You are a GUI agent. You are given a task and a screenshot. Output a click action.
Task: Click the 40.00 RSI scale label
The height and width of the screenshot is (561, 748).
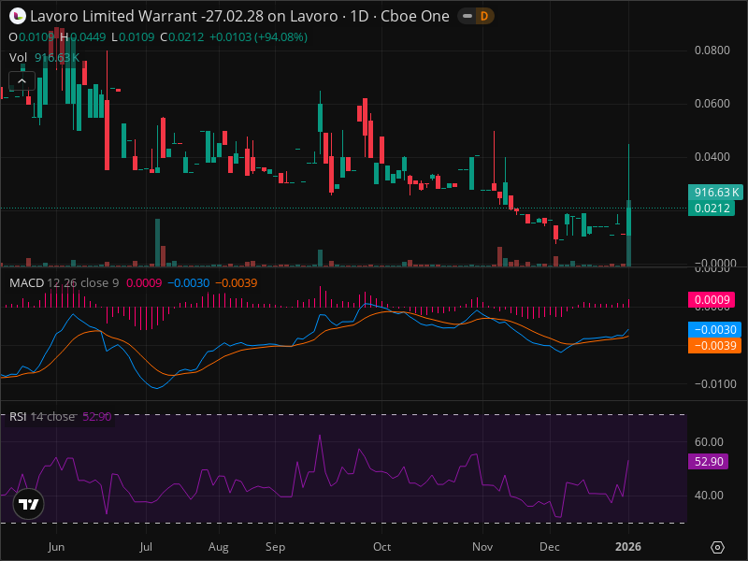click(x=709, y=496)
